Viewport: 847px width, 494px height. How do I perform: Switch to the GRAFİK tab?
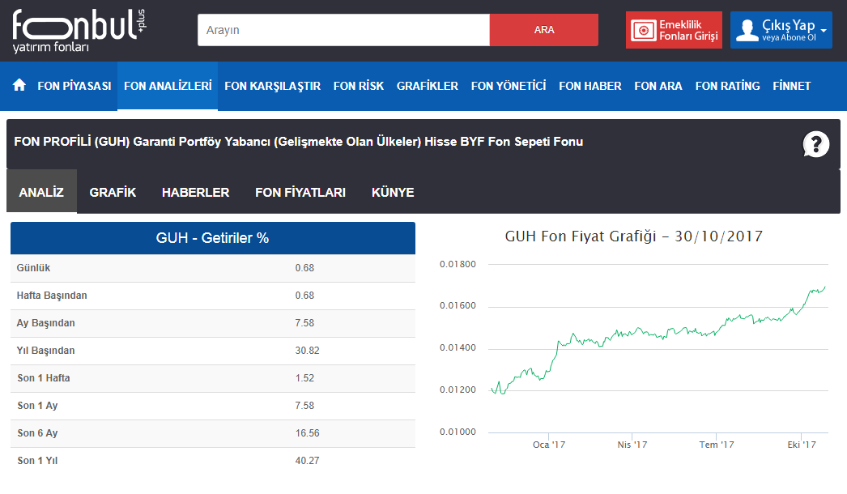click(x=113, y=193)
